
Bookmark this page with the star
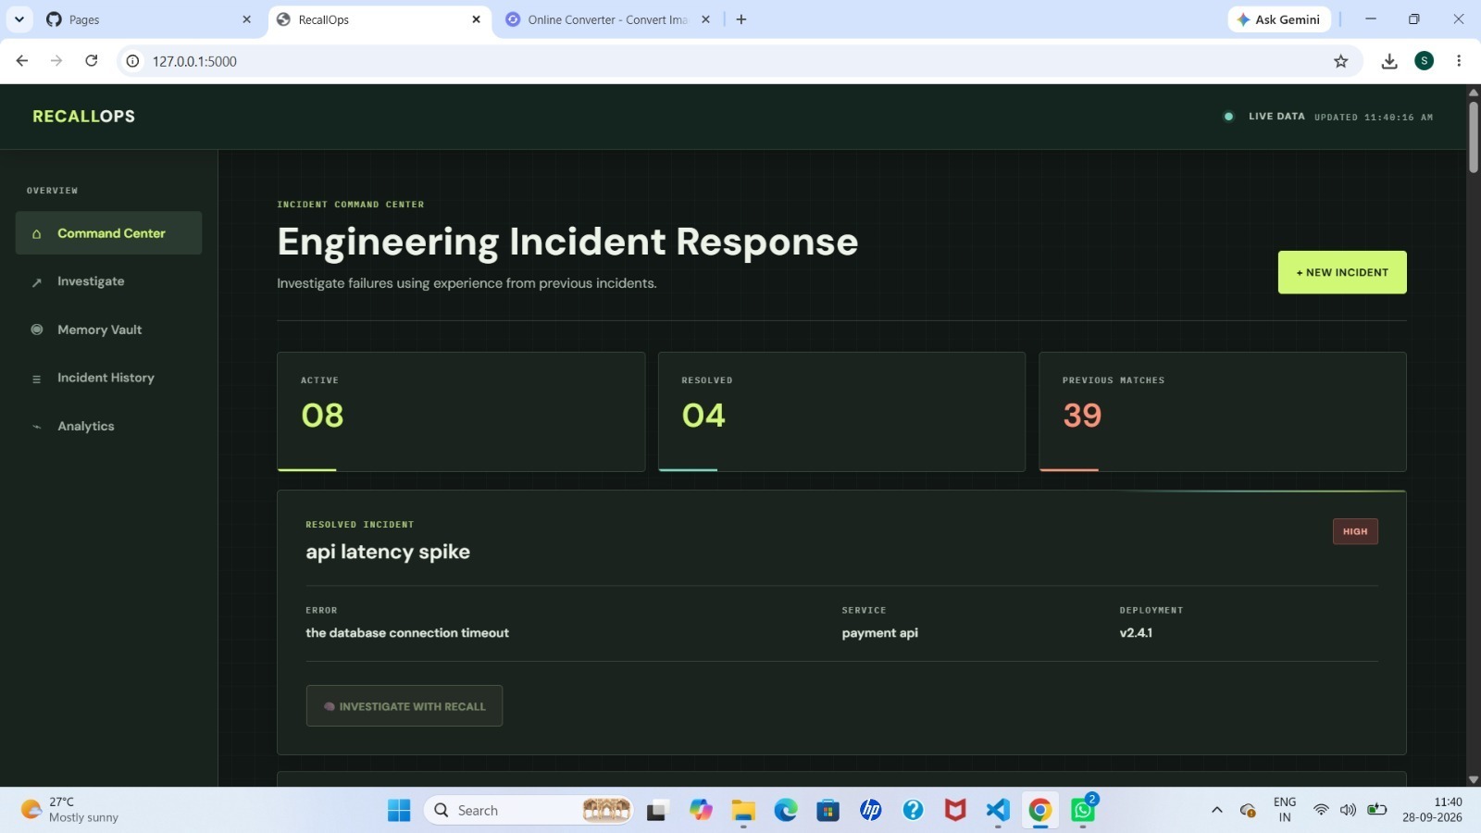[x=1340, y=61]
